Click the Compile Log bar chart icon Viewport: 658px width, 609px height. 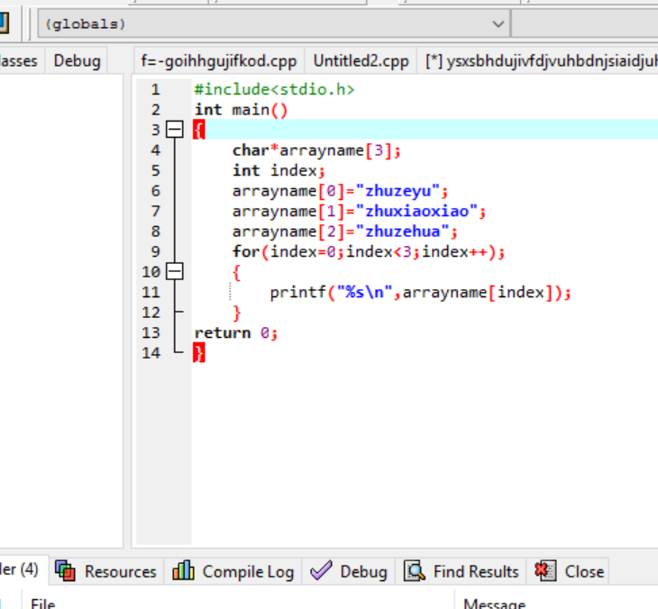click(x=183, y=570)
